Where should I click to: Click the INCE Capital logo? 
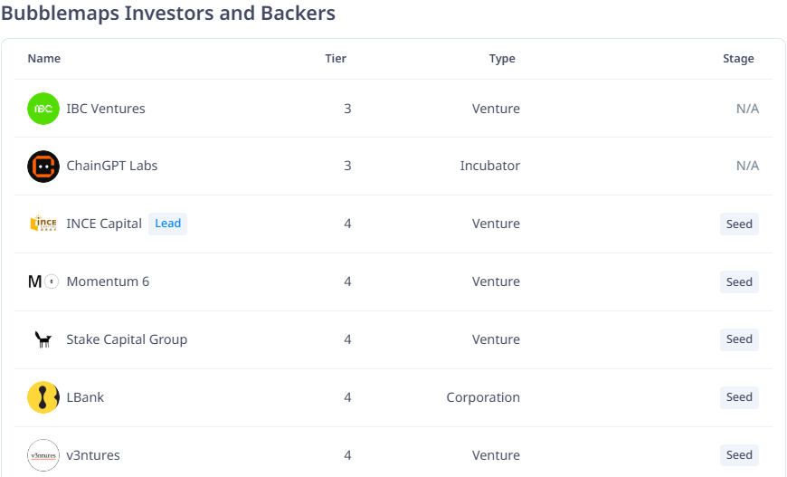tap(43, 224)
